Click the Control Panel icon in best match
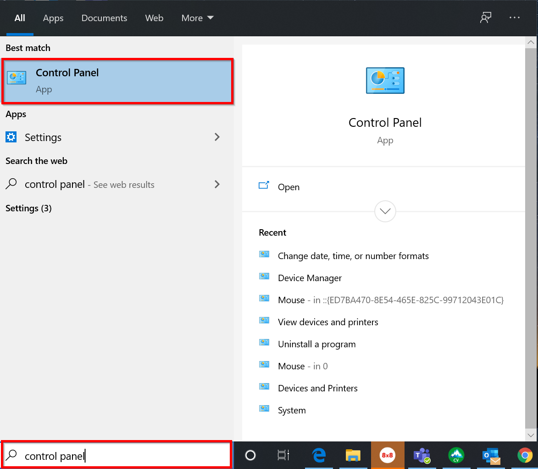The image size is (538, 469). (17, 78)
